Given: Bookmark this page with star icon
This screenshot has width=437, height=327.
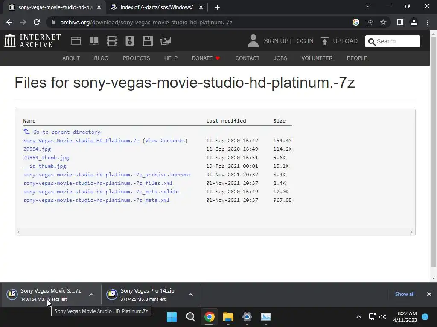Looking at the screenshot, I should (x=383, y=22).
